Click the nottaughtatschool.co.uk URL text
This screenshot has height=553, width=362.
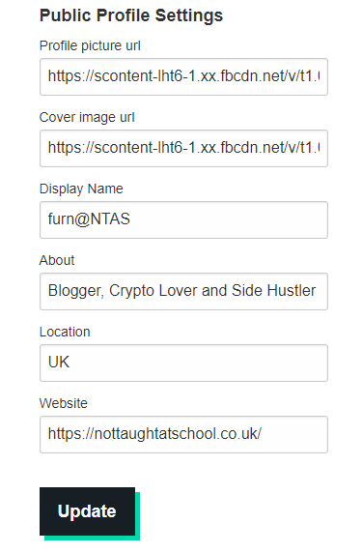click(x=154, y=434)
